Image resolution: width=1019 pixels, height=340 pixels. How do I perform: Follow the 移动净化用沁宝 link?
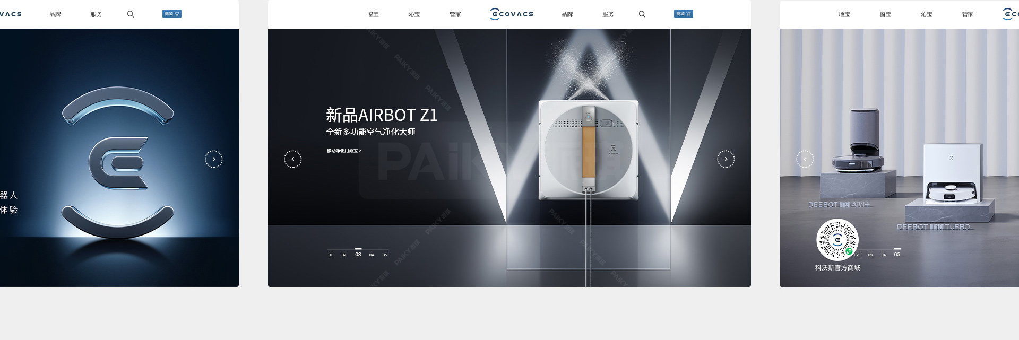click(344, 151)
